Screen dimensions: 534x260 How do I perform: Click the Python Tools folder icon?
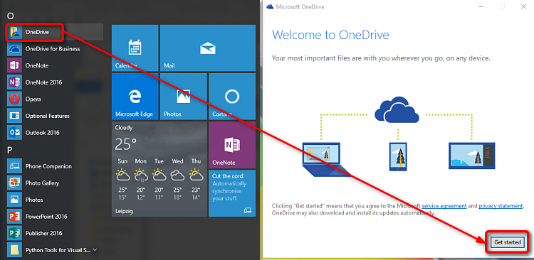pyautogui.click(x=15, y=250)
